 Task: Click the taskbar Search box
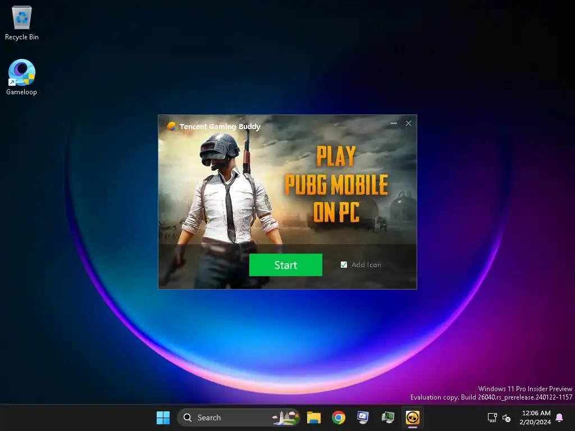(x=238, y=418)
